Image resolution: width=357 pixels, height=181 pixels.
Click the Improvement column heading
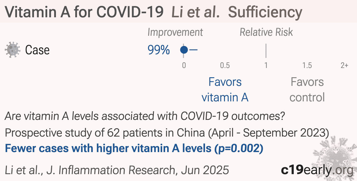coord(175,32)
